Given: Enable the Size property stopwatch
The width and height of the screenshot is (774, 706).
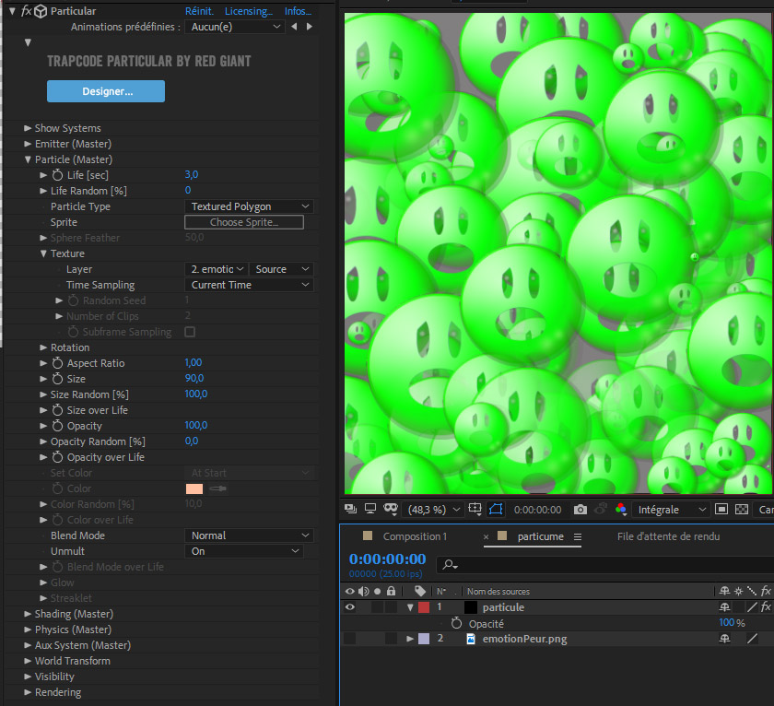Looking at the screenshot, I should coord(57,379).
